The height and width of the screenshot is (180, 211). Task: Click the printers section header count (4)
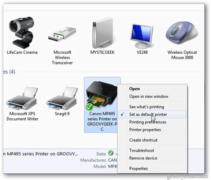[12, 72]
